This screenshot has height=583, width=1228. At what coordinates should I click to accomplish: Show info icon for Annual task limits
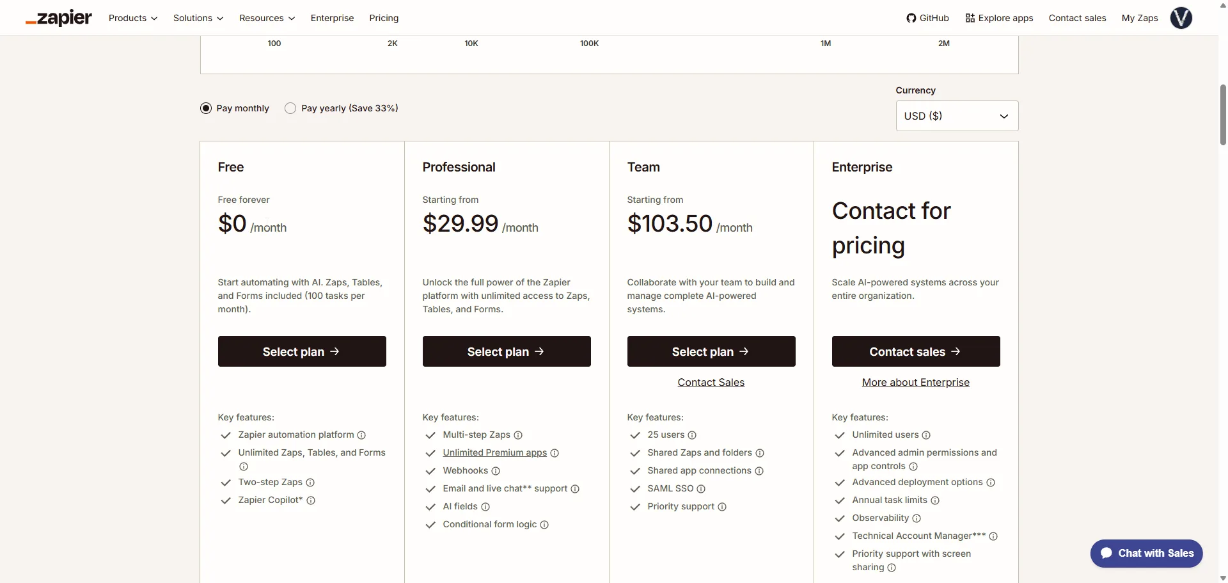tap(935, 500)
